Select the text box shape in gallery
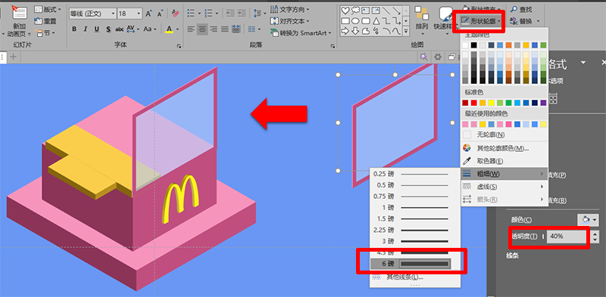 [x=365, y=11]
